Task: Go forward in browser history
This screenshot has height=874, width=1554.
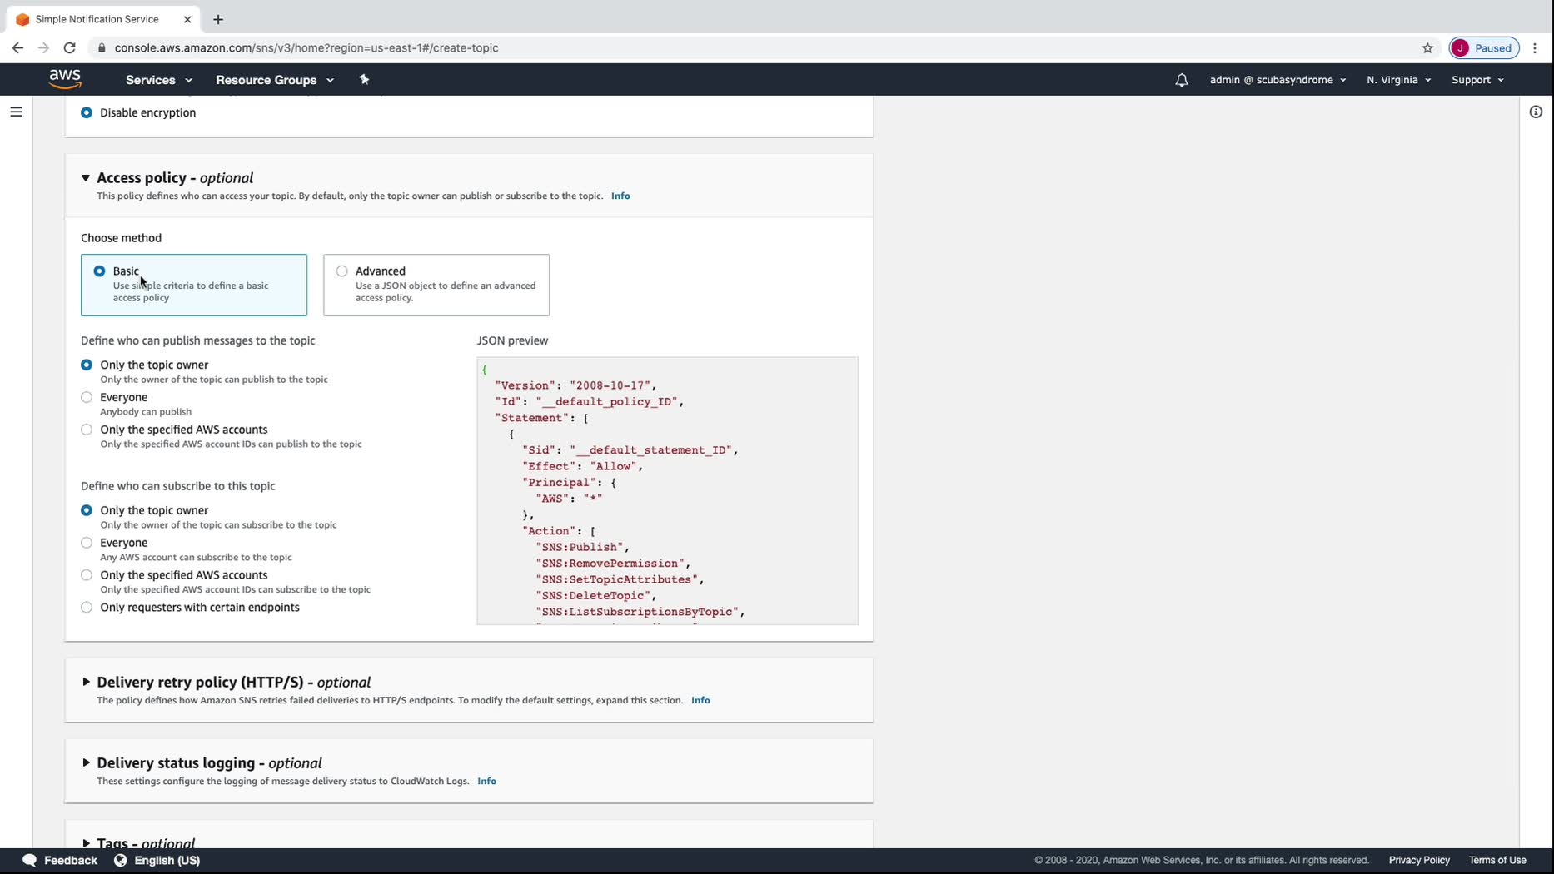Action: [43, 47]
